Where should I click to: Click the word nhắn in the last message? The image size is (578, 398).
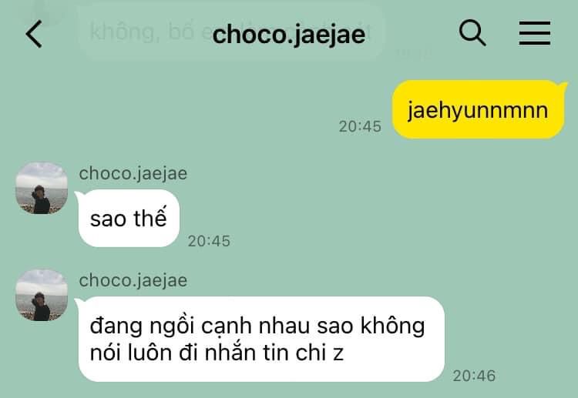(x=230, y=353)
